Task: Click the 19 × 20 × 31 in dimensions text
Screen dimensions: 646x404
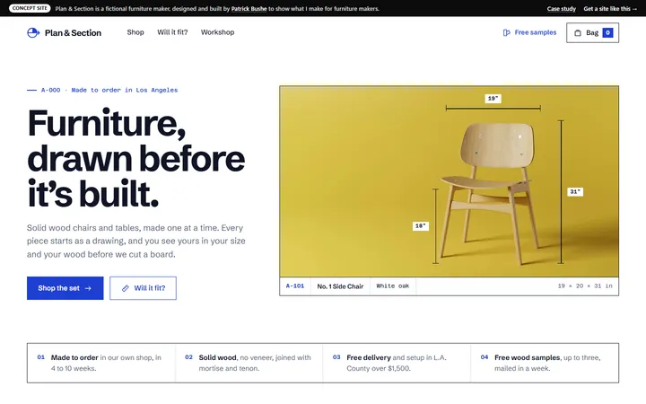Action: 585,286
